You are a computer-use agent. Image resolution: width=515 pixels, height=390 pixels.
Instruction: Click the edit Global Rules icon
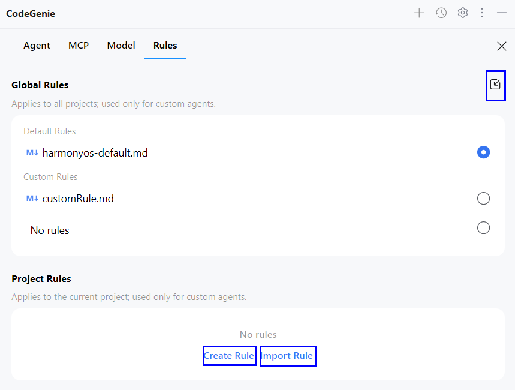click(x=495, y=85)
